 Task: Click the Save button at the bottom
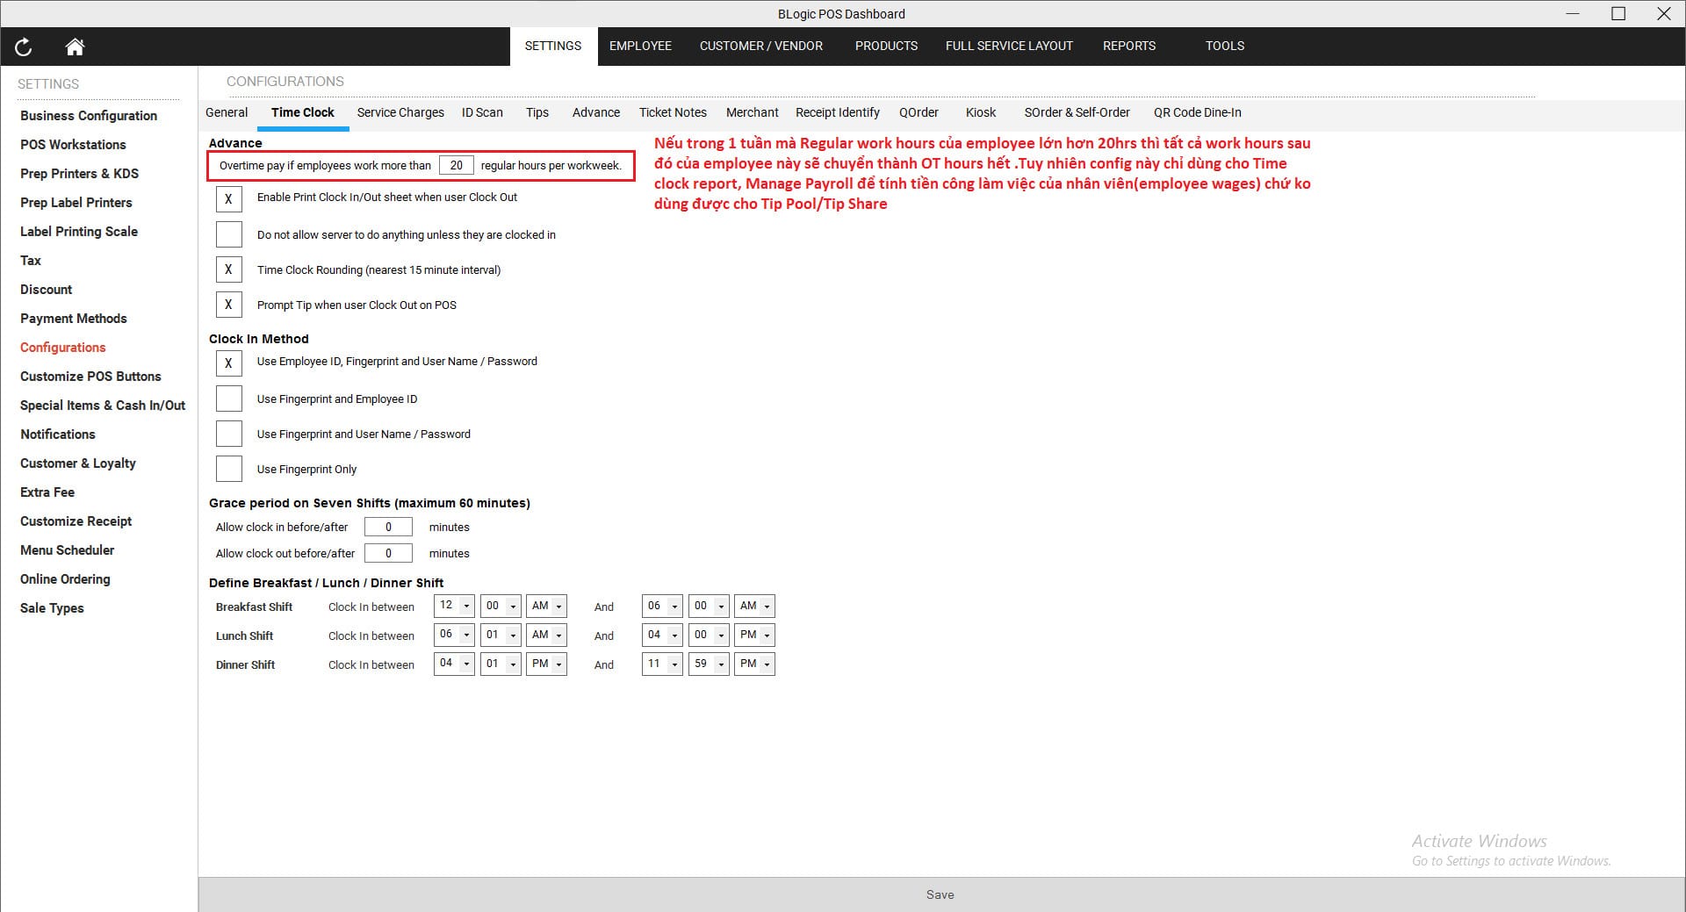tap(940, 894)
